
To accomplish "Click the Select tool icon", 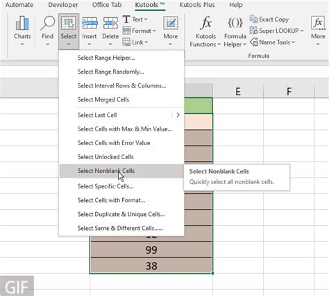I will click(x=69, y=23).
